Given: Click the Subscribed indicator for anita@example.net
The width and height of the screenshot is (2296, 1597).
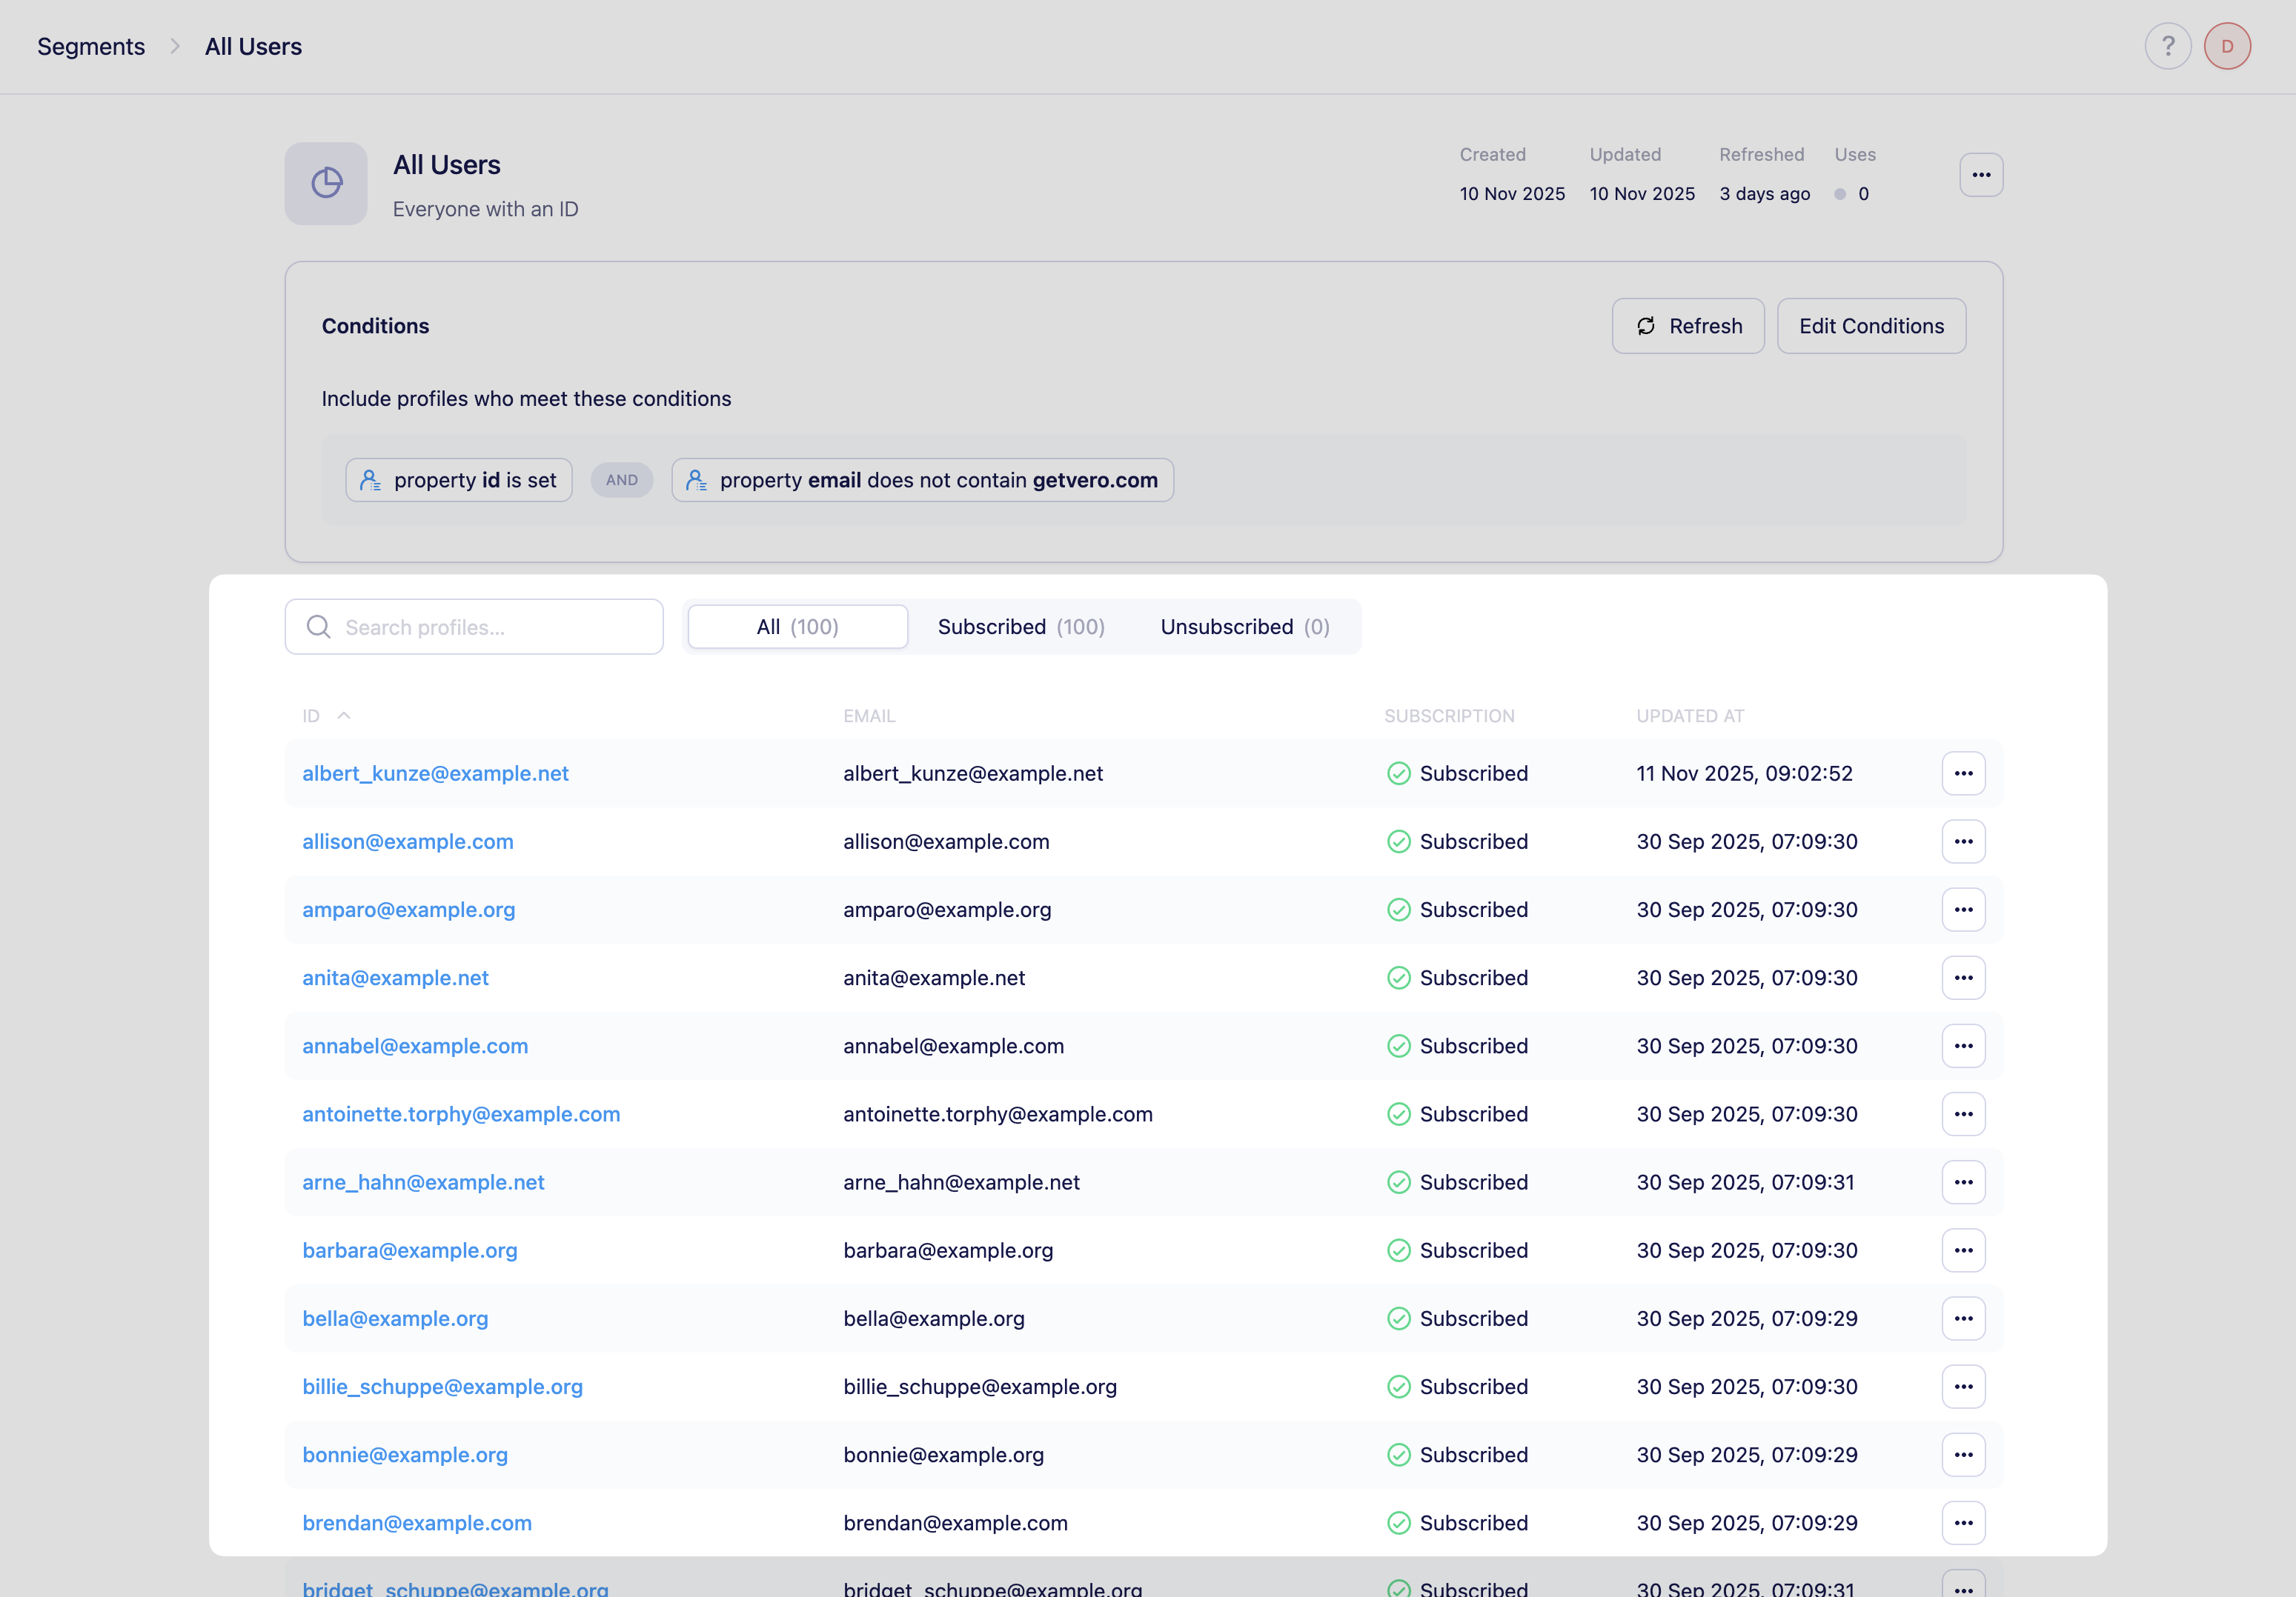Looking at the screenshot, I should pos(1398,978).
